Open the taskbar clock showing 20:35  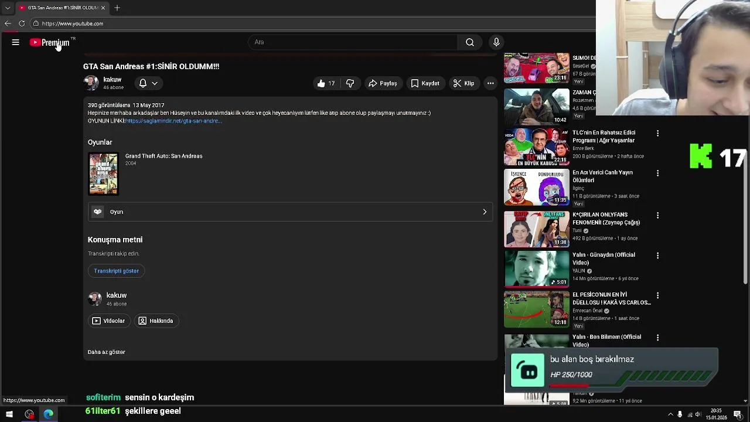point(717,414)
